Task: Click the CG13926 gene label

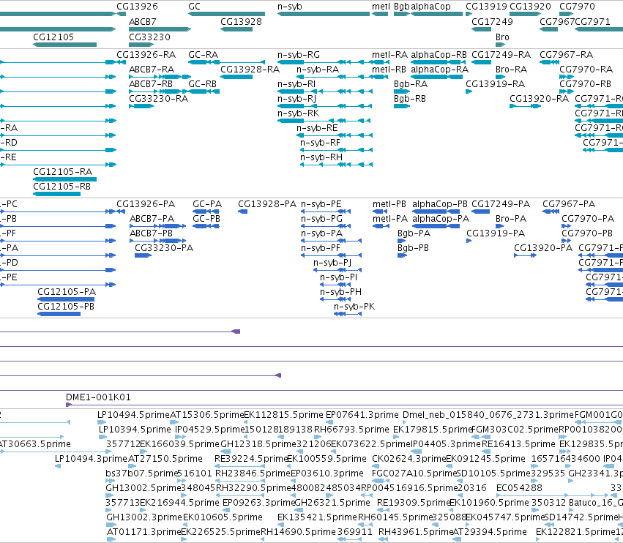Action: [137, 7]
